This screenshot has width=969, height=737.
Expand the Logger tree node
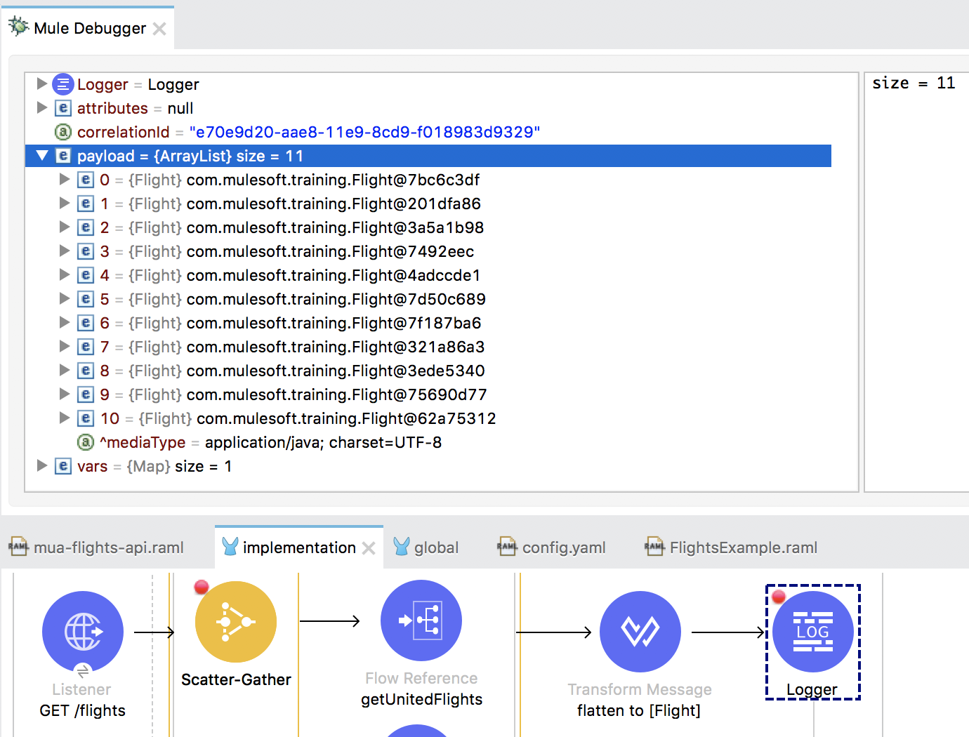pos(41,84)
